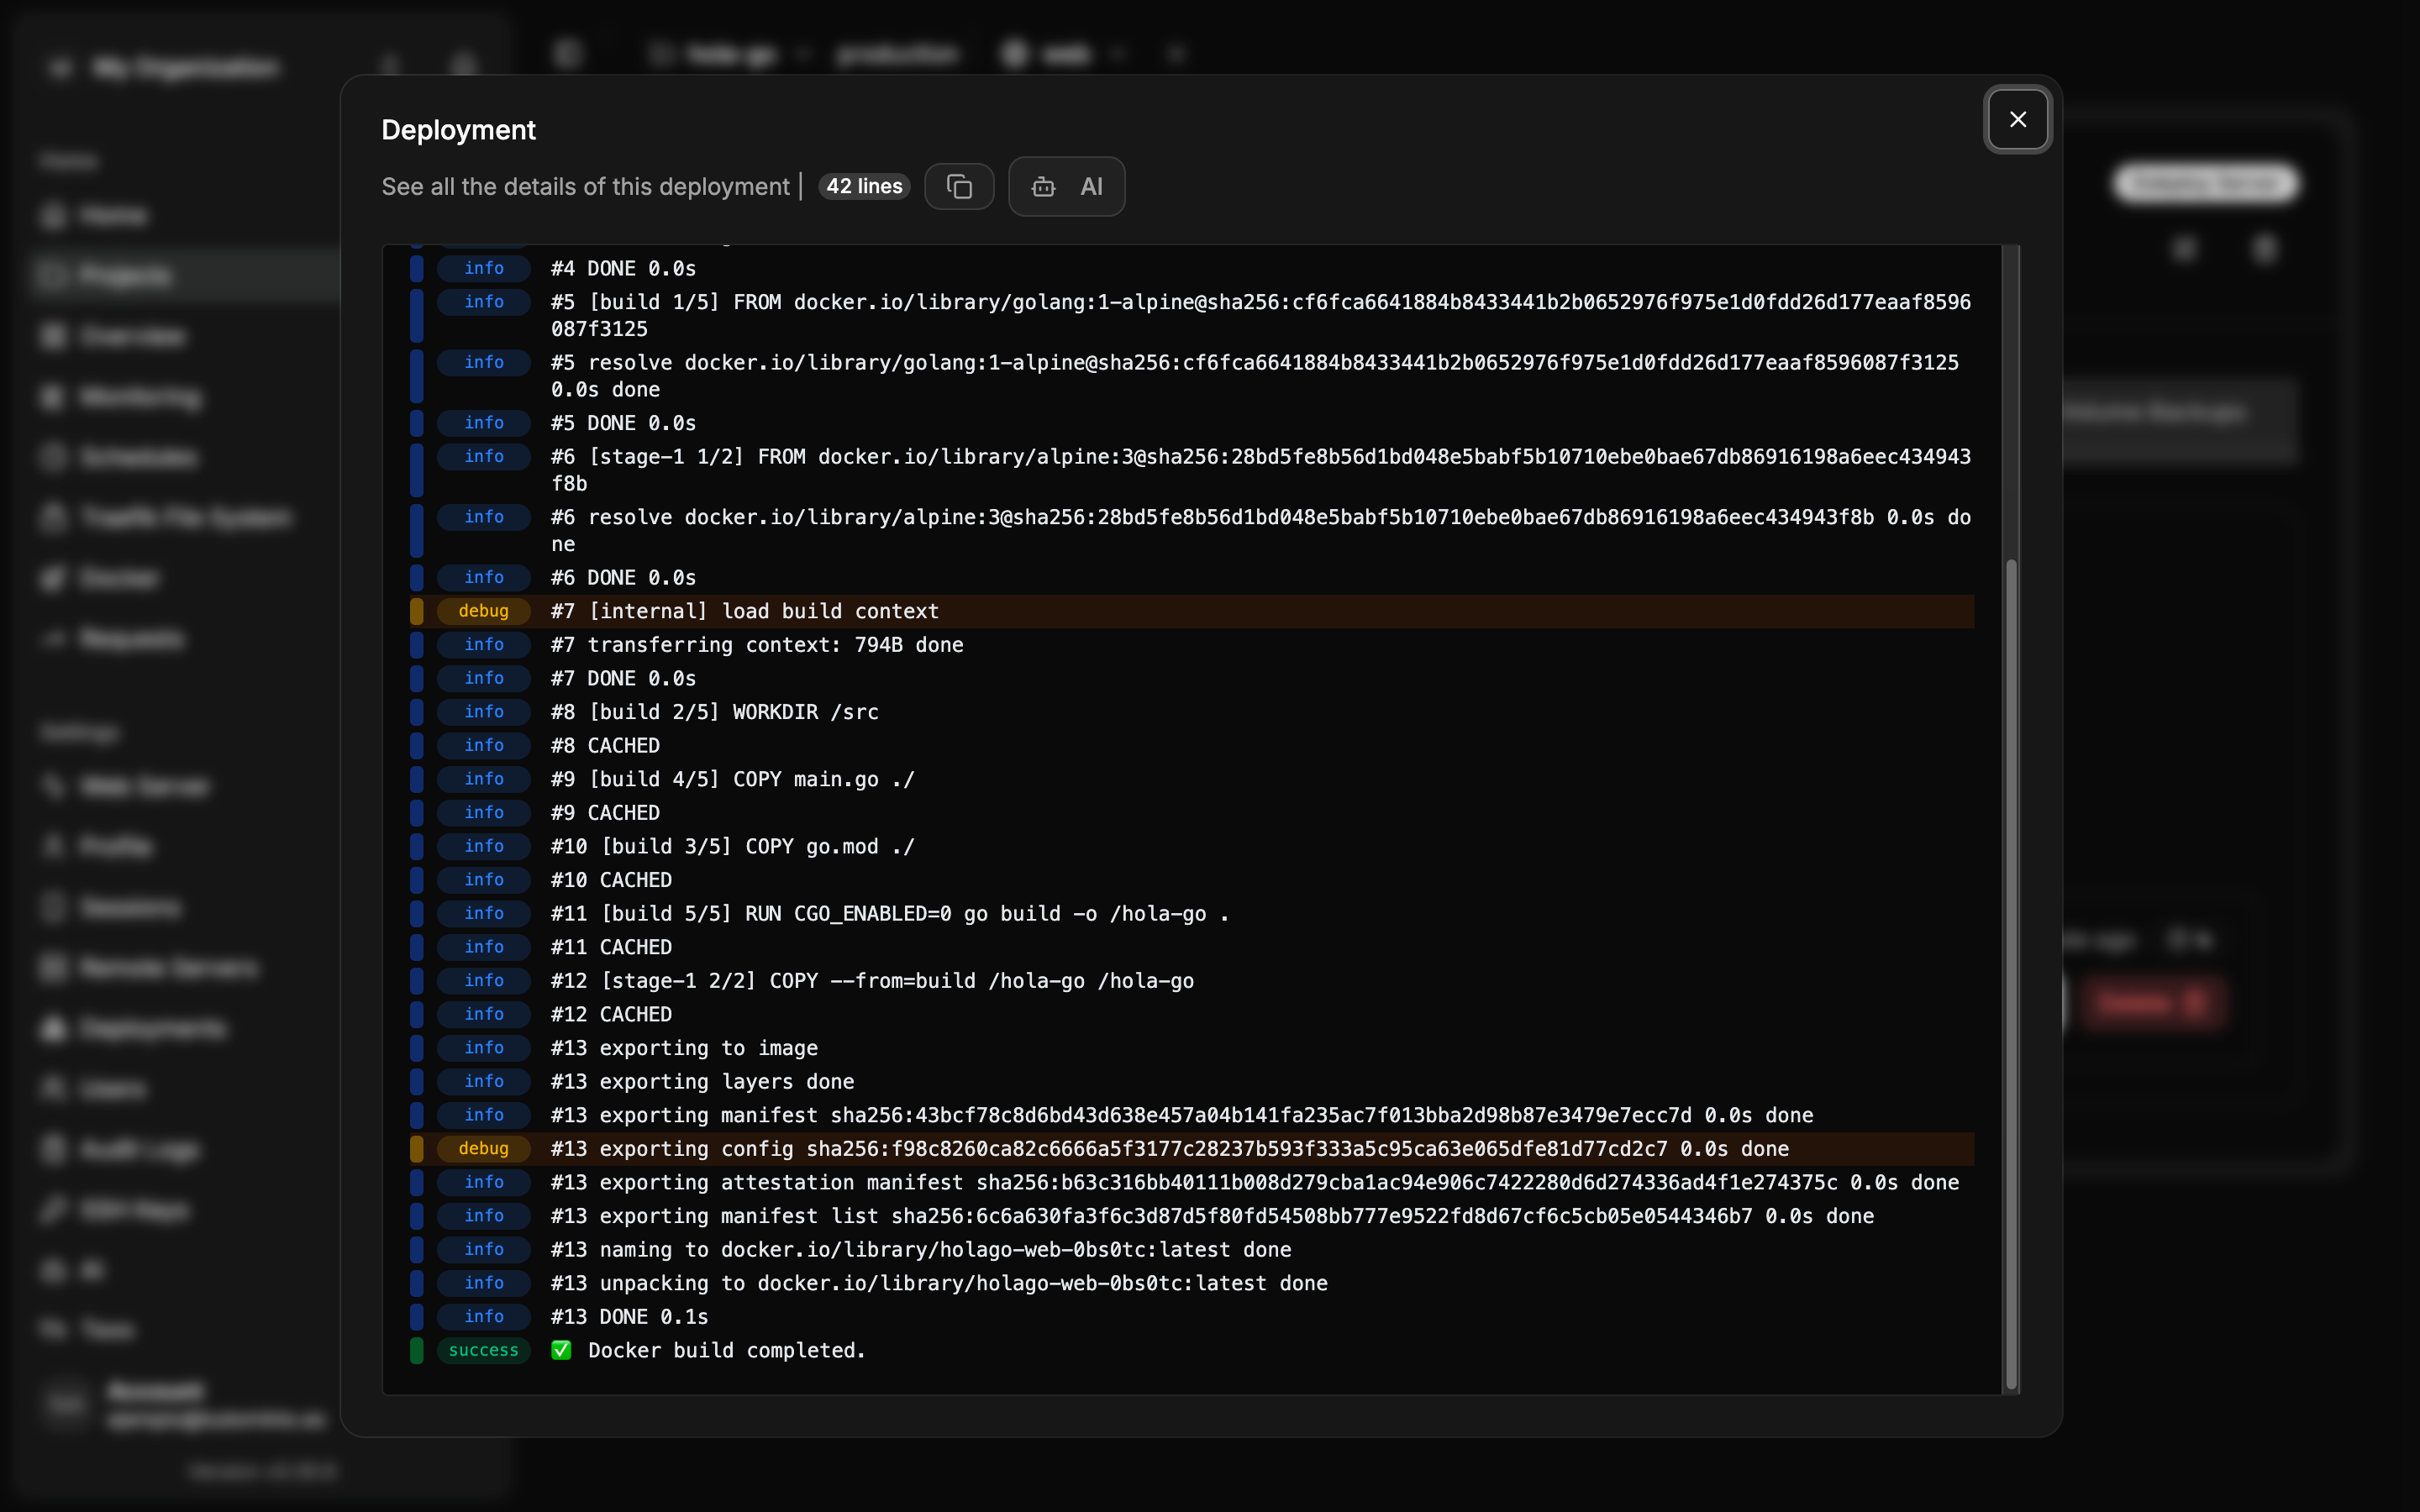Screen dimensions: 2420x1512
Task: Click the debug badge on exporting config row
Action: tap(483, 1148)
